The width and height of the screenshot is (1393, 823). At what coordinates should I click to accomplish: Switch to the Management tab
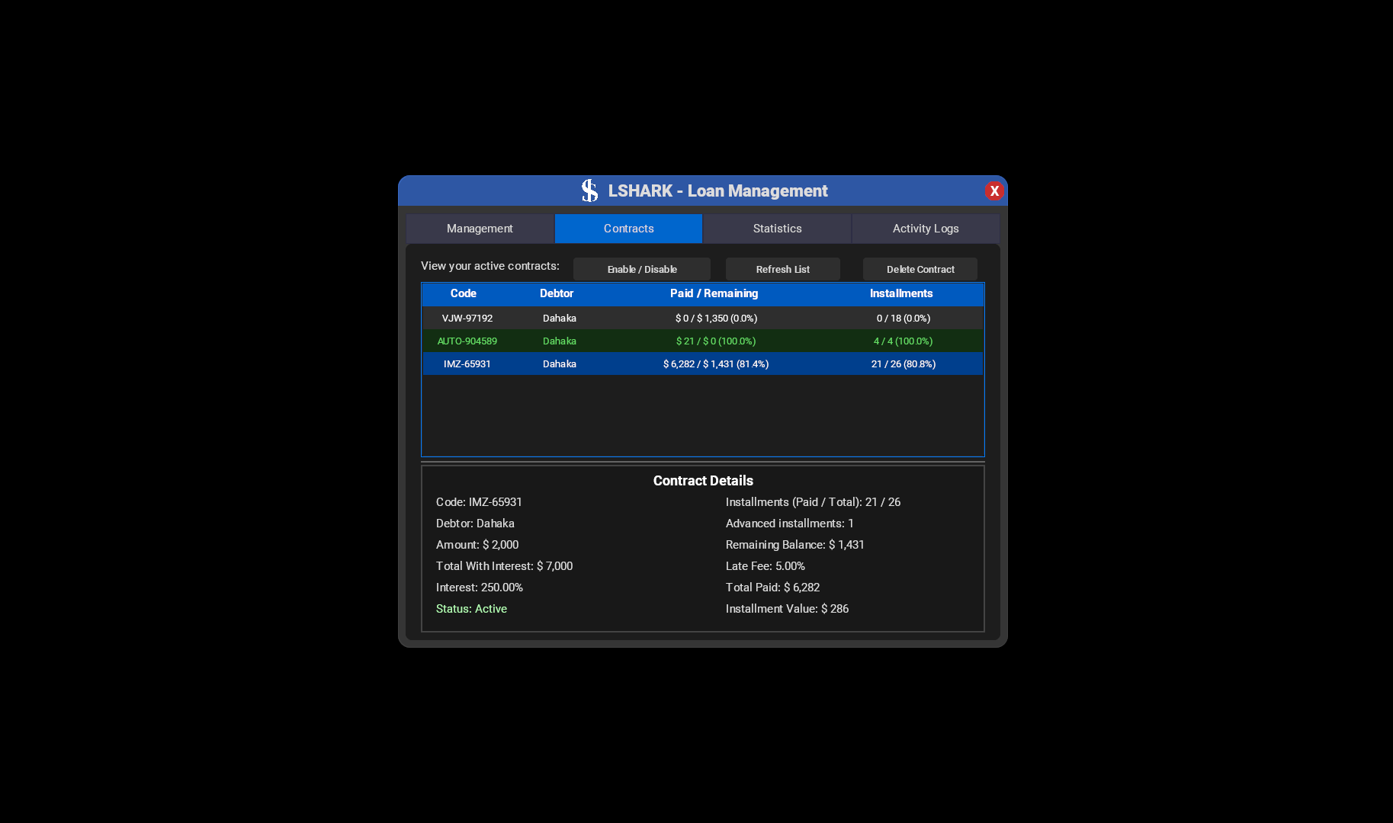(x=480, y=229)
